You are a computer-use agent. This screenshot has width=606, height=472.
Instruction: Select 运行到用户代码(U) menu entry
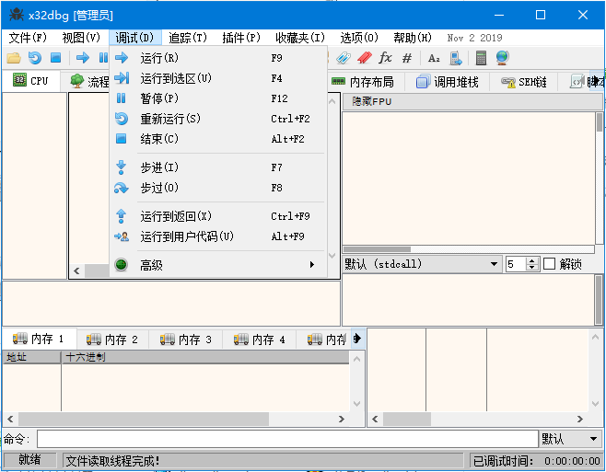click(x=218, y=236)
